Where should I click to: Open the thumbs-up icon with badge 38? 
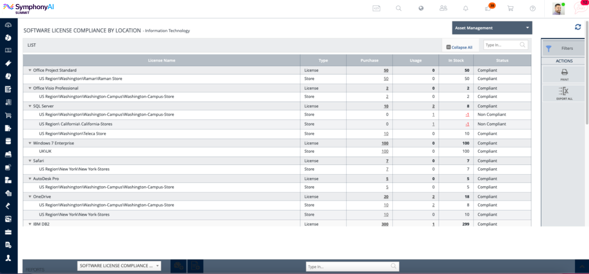[x=488, y=8]
